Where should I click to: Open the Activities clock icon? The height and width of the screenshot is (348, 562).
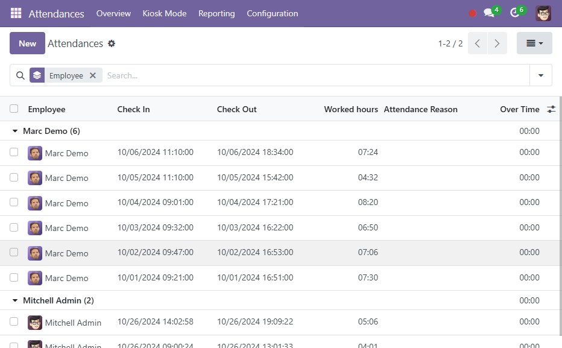pos(514,13)
